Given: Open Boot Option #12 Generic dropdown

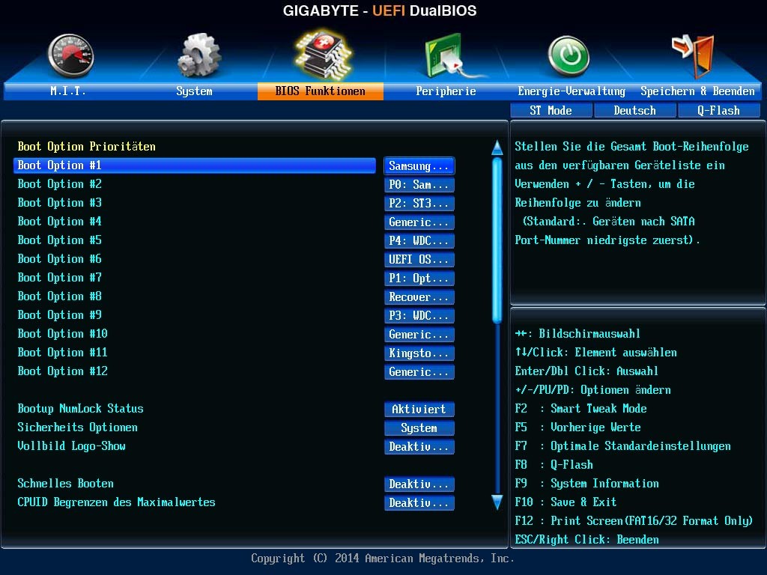Looking at the screenshot, I should (419, 372).
